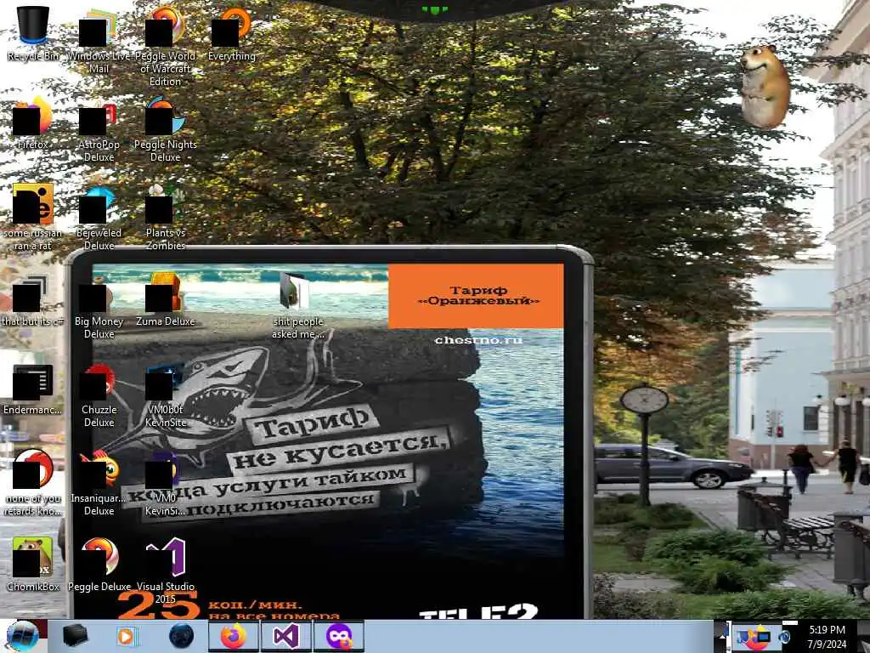Select the Windows Live Mail shortcut
This screenshot has height=653, width=870.
click(99, 40)
